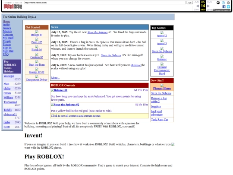Viewport: 233px width, 175px height.
Task: Go to next capture arrow
Action: coord(208,6)
